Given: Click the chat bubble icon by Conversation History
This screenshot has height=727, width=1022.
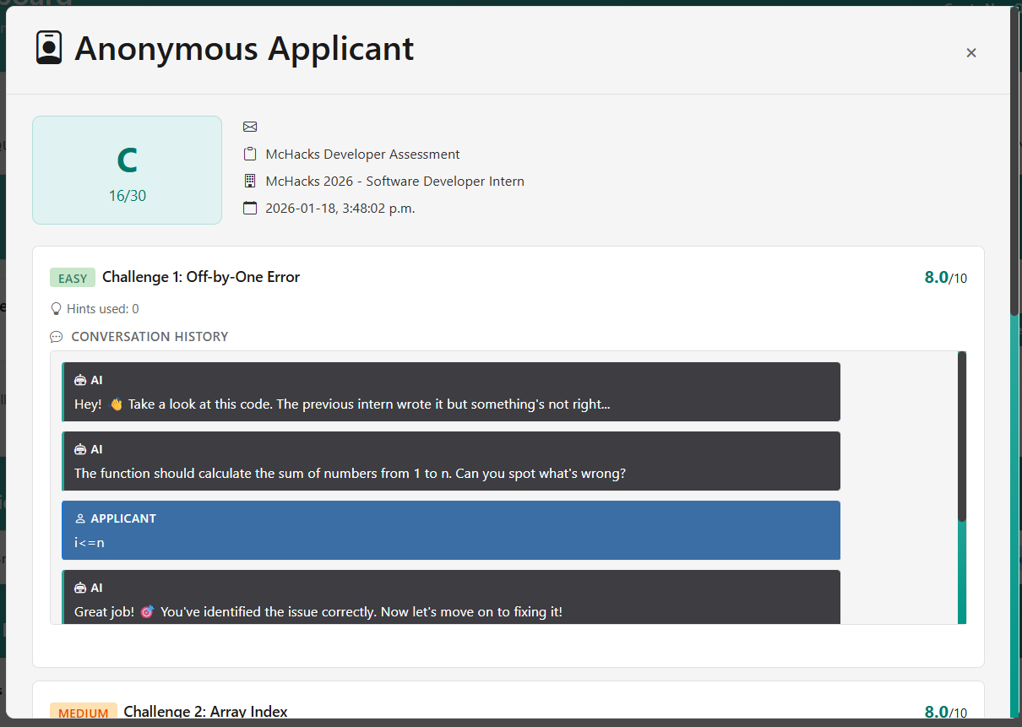Looking at the screenshot, I should pyautogui.click(x=57, y=337).
